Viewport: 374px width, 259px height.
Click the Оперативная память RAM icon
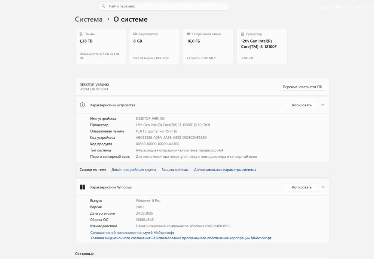pyautogui.click(x=189, y=34)
